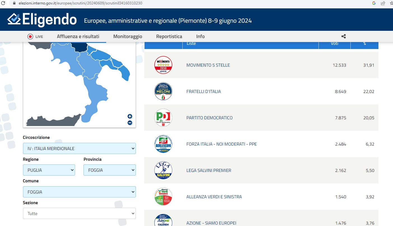Click the votes value 1.540

[x=341, y=197]
